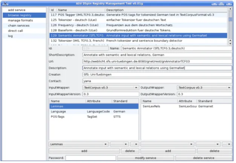Click the scroll up arrow of registry list
The width and height of the screenshot is (236, 163).
coord(230,9)
